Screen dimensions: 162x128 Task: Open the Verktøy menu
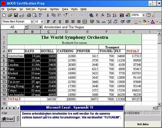pyautogui.click(x=54, y=9)
